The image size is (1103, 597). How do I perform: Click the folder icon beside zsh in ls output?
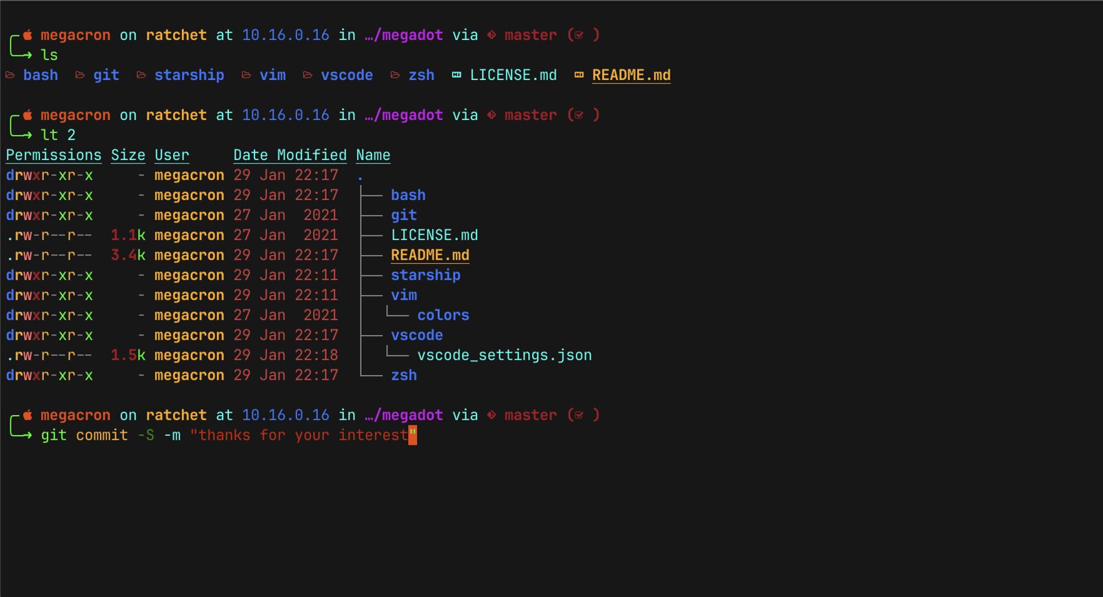pos(395,75)
